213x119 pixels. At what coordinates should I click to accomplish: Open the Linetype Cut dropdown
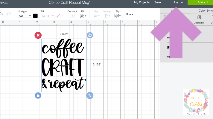(x=25, y=16)
